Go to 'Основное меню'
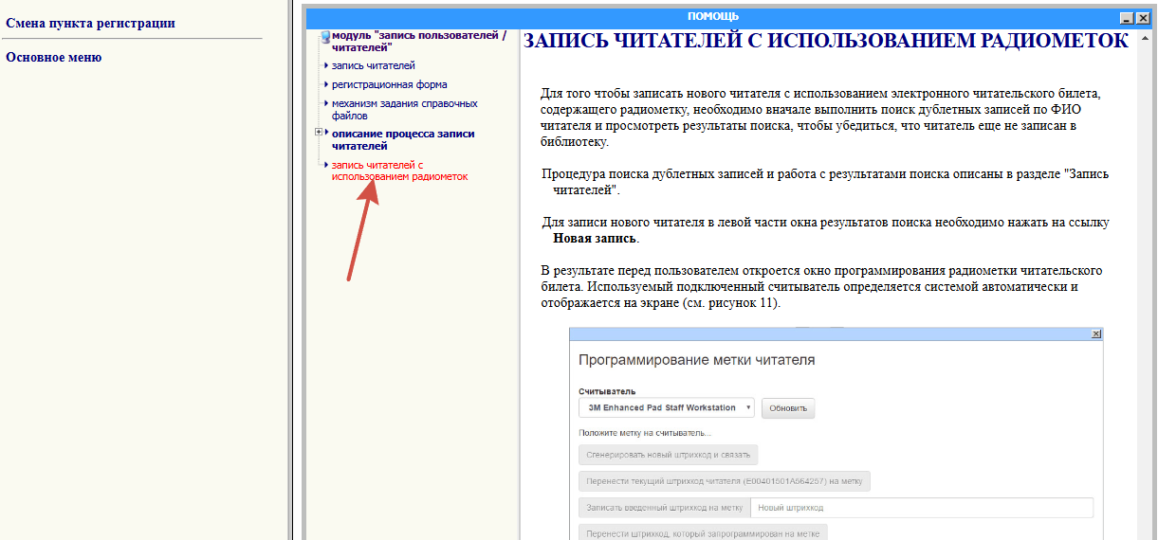This screenshot has width=1158, height=540. click(x=54, y=58)
